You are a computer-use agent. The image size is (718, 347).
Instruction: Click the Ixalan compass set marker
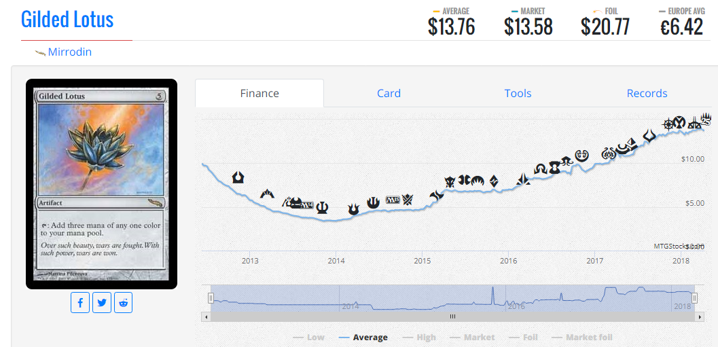point(668,124)
